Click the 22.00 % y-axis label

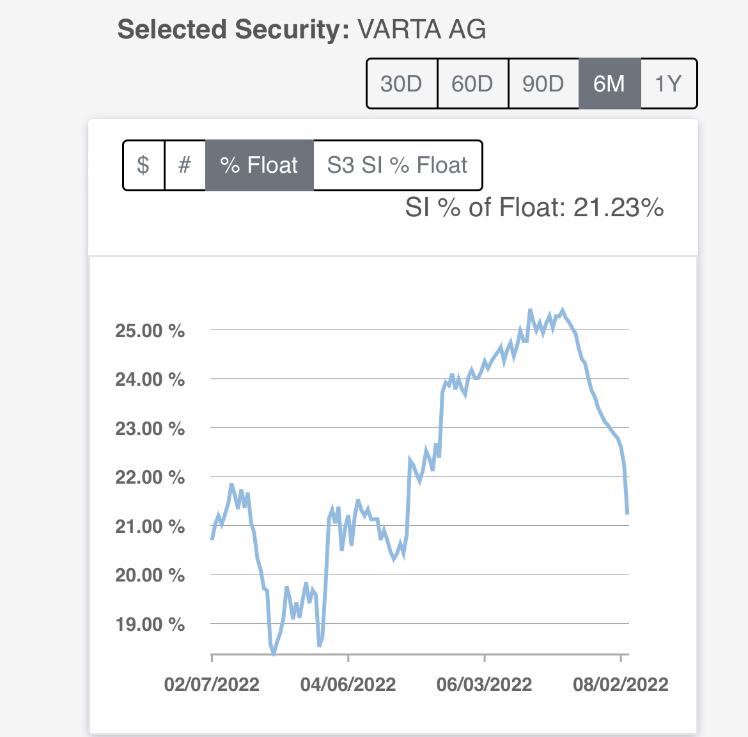(x=150, y=477)
